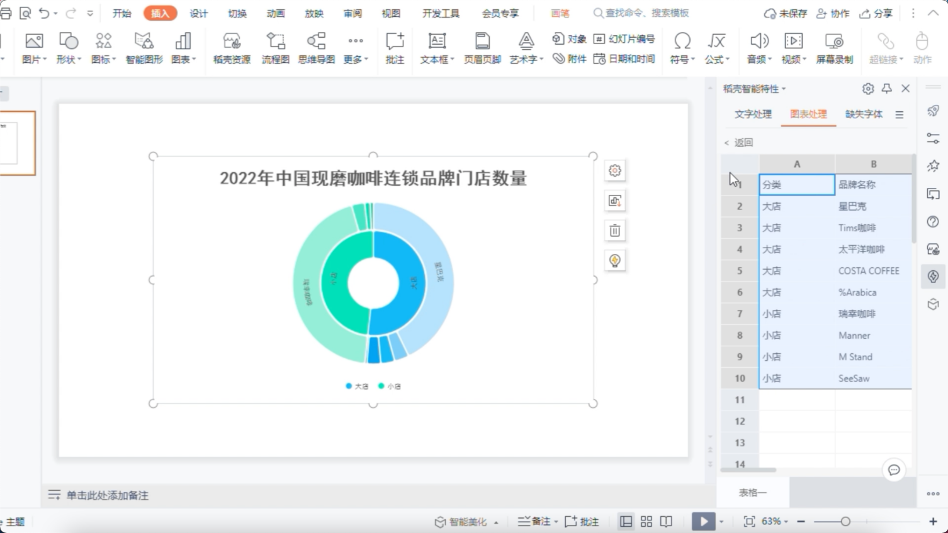Click the chart replace icon beside chart
Viewport: 948px width, 533px height.
click(615, 201)
